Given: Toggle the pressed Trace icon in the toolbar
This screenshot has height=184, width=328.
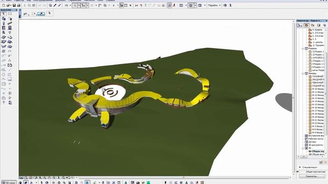Looking at the screenshot, I should pos(170,6).
